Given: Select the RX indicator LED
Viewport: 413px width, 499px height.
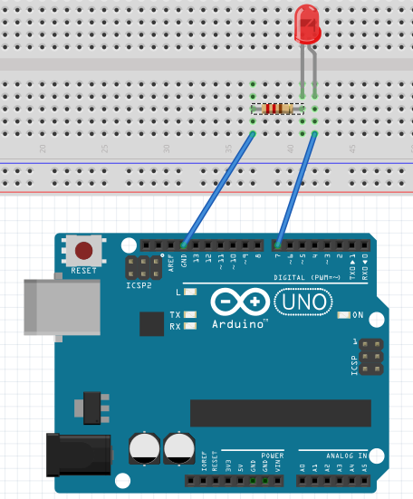Looking at the screenshot, I should pos(190,326).
